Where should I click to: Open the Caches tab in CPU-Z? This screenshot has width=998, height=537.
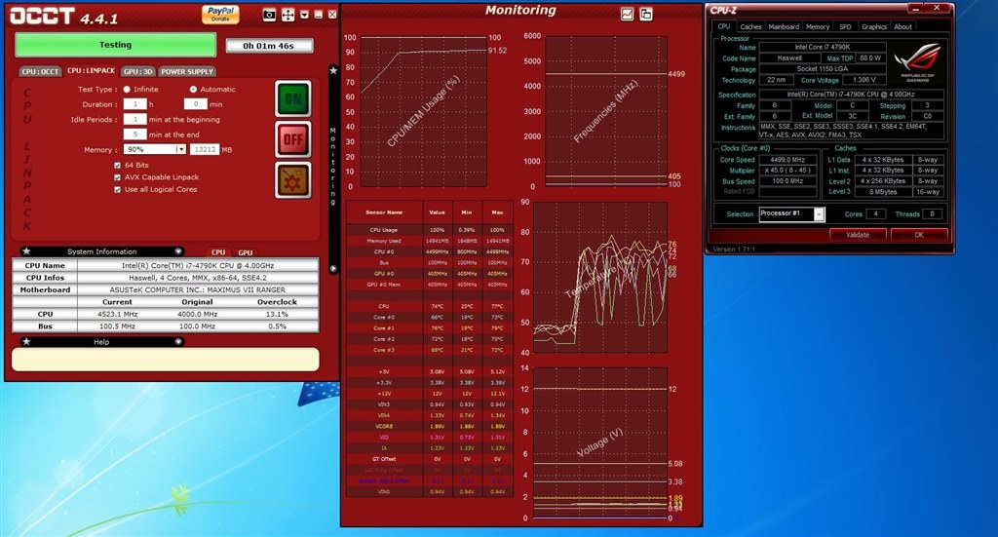750,26
